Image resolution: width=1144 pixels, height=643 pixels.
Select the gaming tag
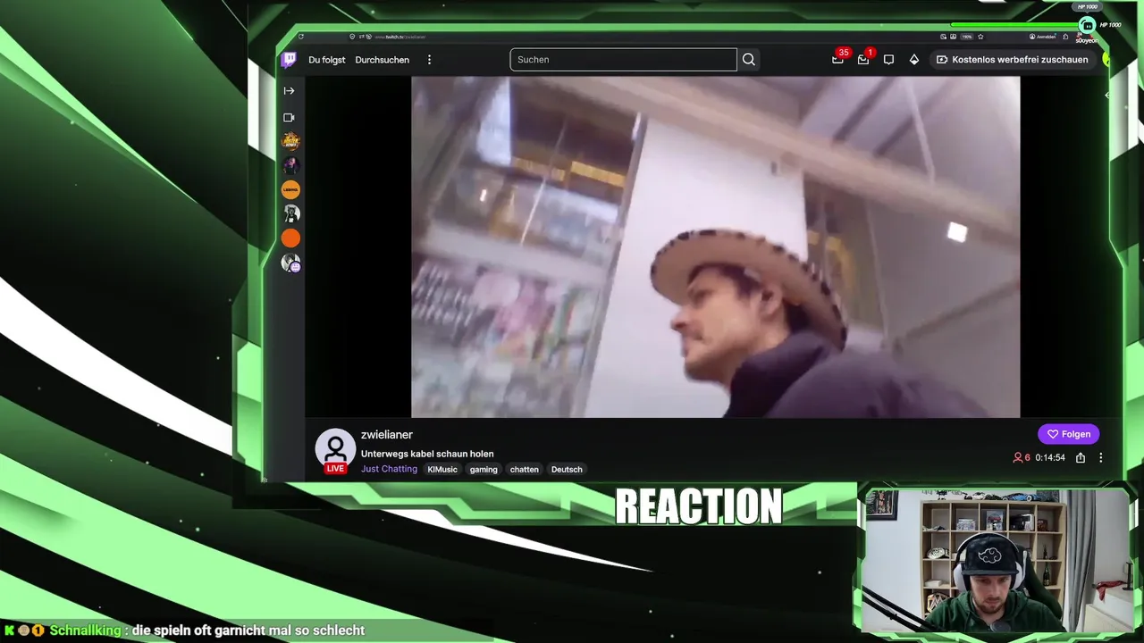[x=484, y=469]
